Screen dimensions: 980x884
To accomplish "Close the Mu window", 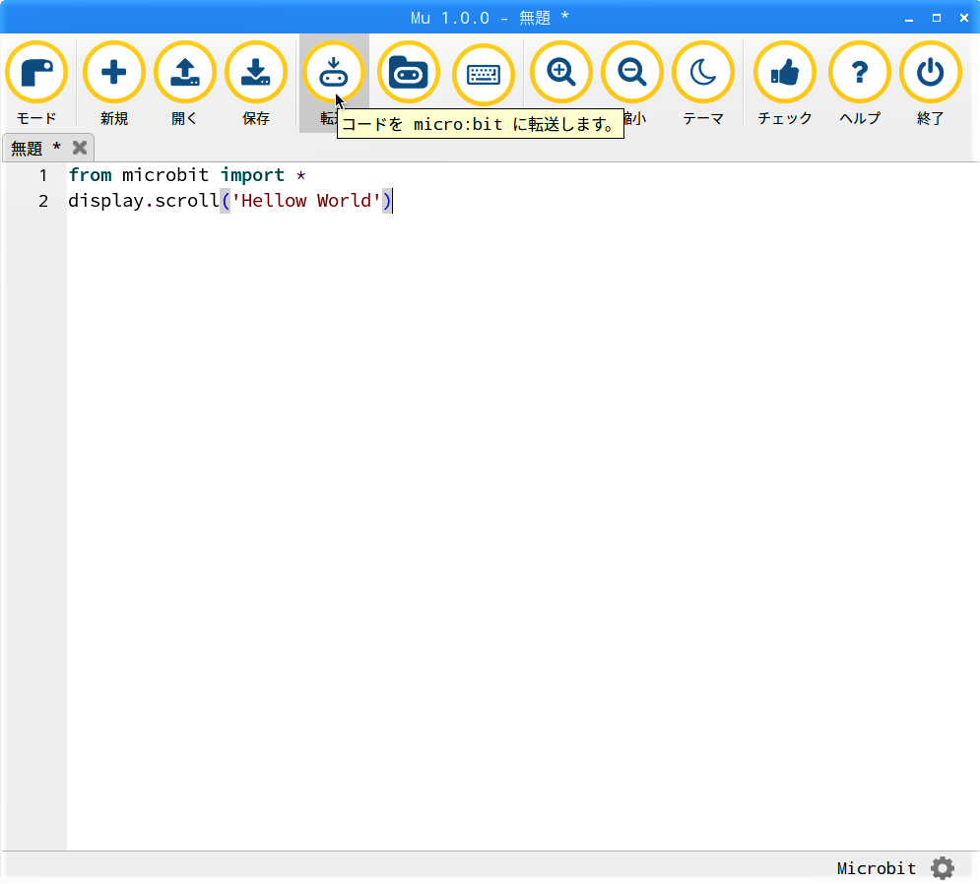I will pyautogui.click(x=964, y=18).
